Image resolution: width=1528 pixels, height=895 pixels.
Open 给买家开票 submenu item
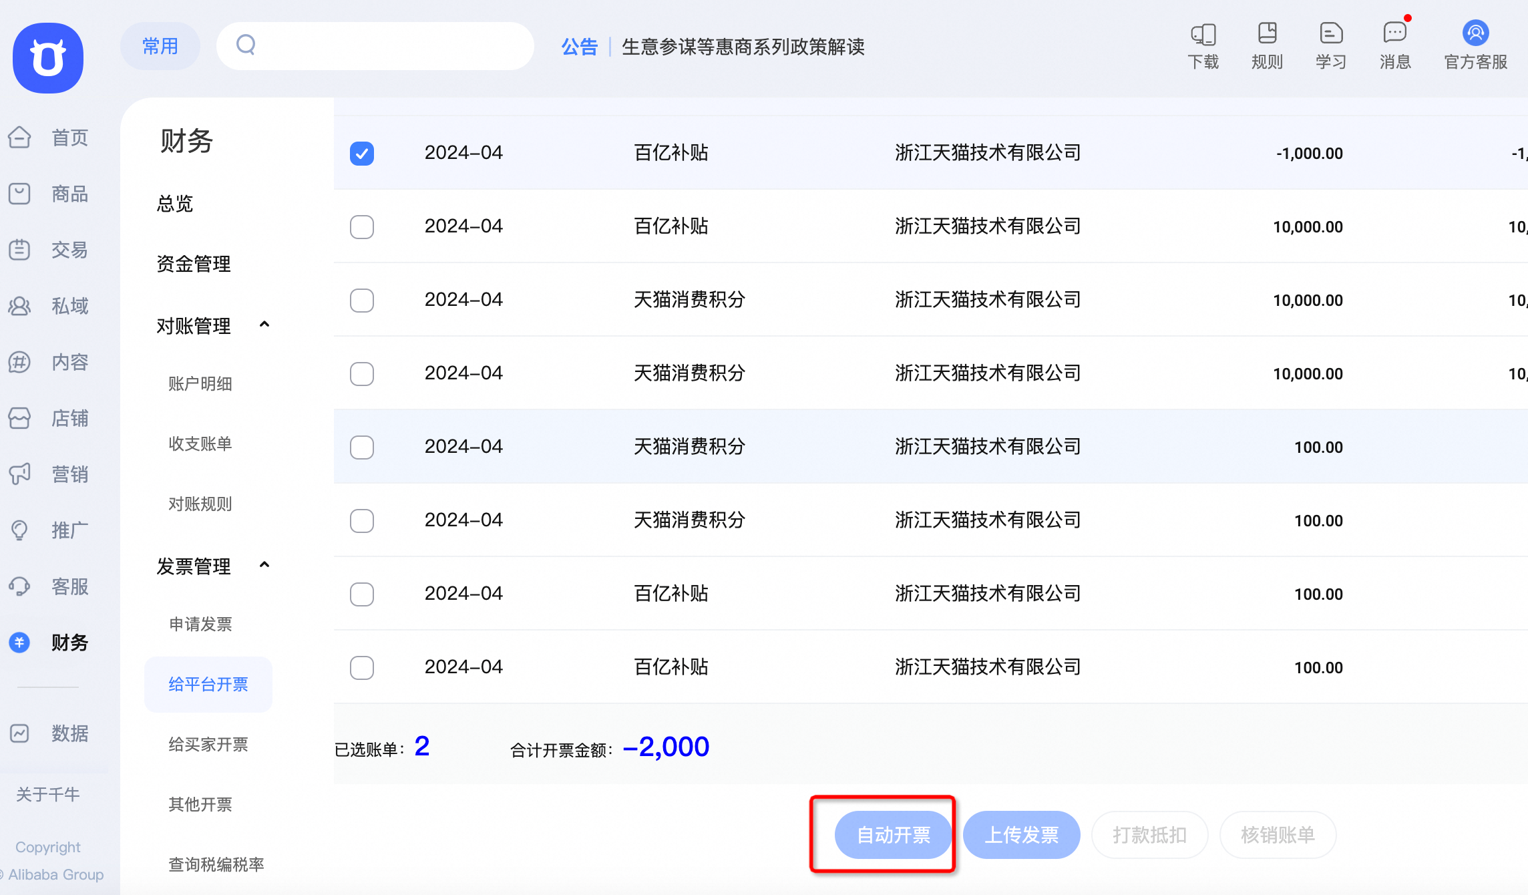[208, 745]
